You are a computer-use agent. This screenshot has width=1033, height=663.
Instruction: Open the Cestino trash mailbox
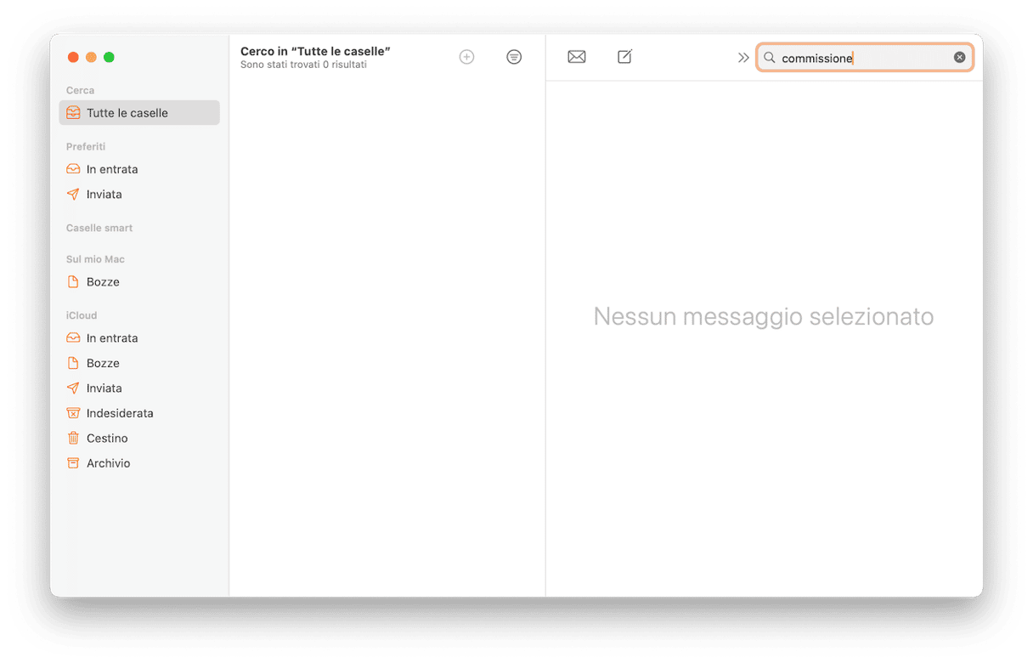[x=139, y=439]
